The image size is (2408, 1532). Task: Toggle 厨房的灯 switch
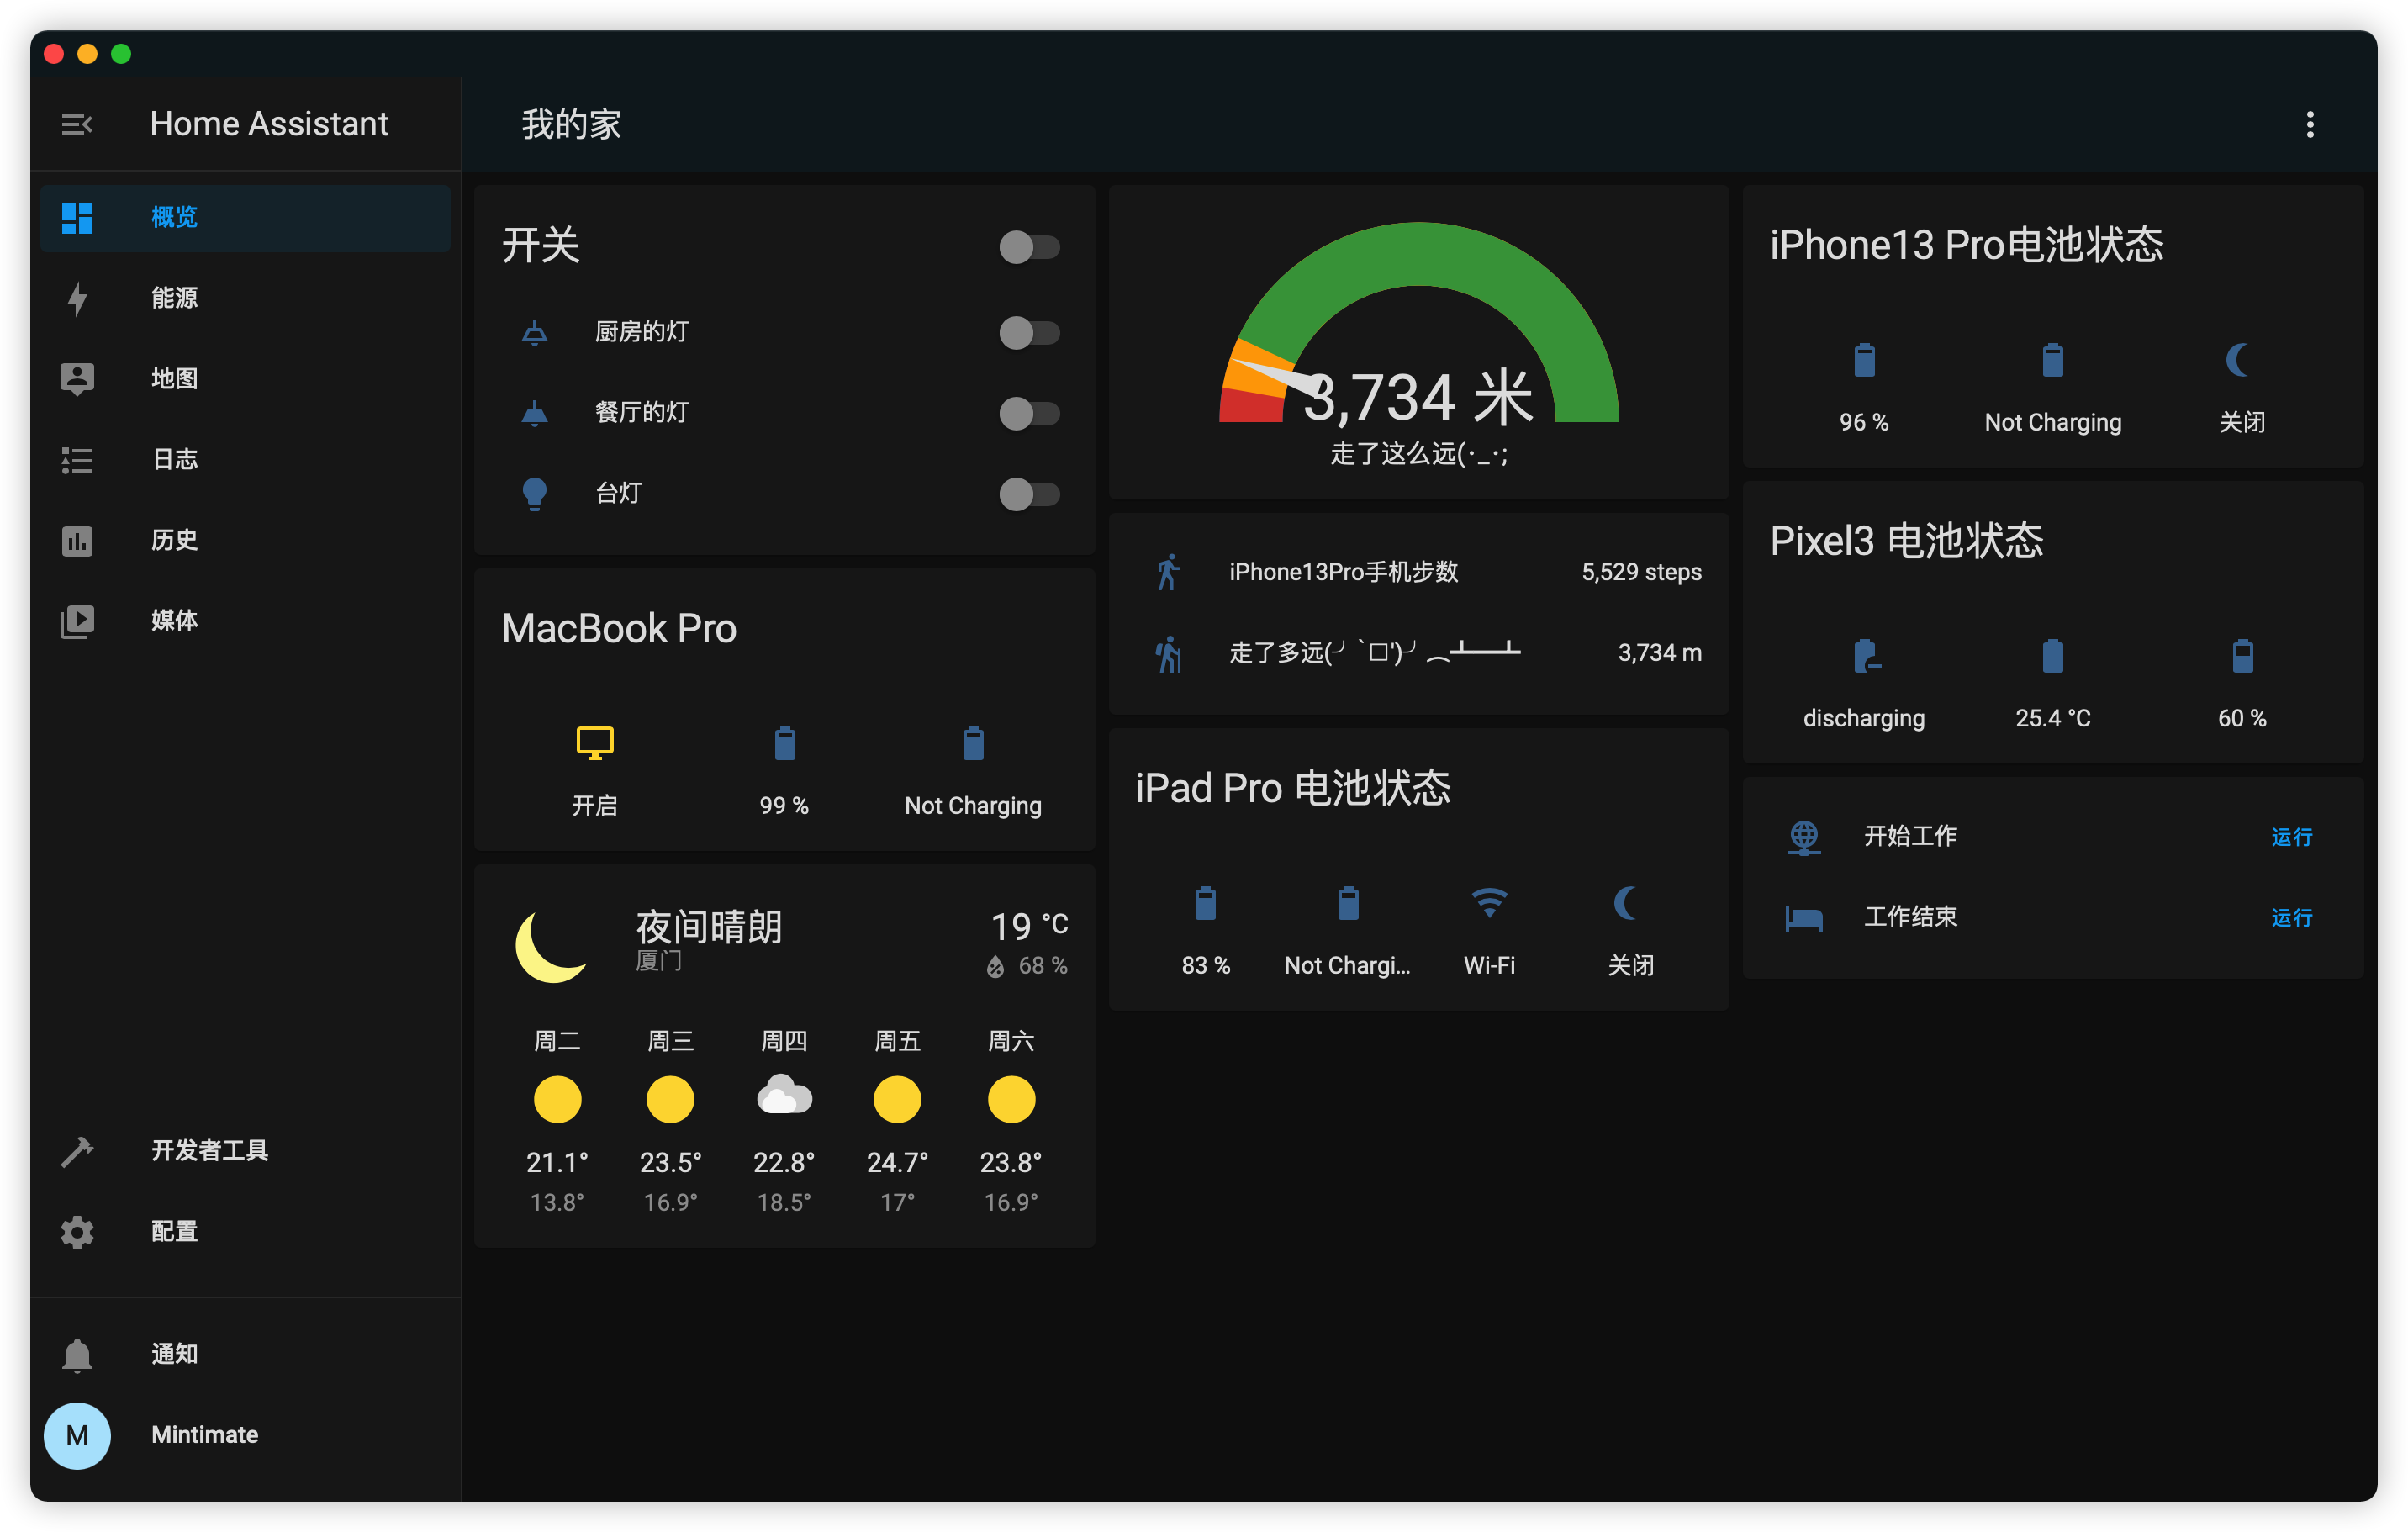(1029, 332)
